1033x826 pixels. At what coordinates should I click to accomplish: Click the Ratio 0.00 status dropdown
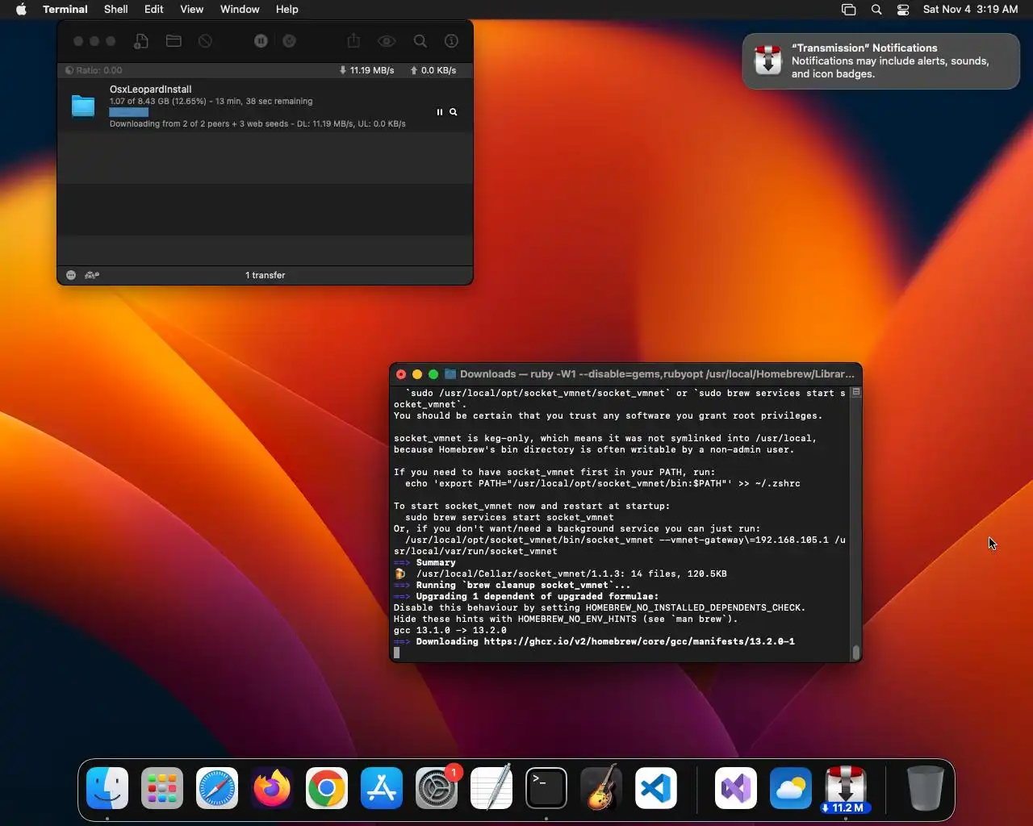(94, 70)
